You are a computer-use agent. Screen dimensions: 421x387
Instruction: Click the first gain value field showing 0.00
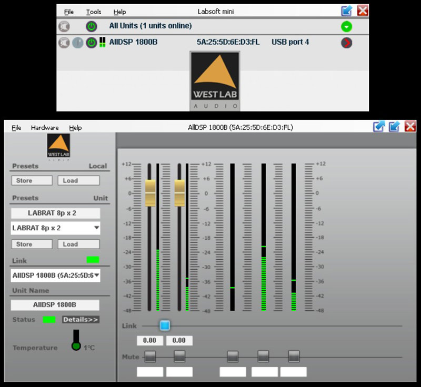click(149, 341)
